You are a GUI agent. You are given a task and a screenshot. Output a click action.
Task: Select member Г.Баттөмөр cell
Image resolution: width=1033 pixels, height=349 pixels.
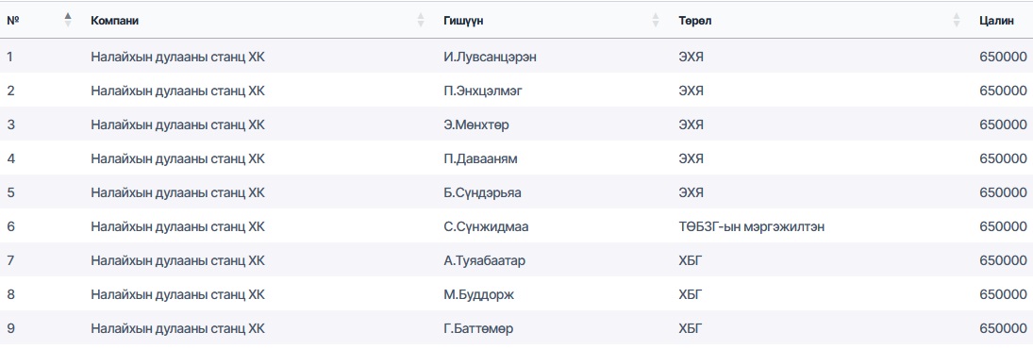[479, 328]
